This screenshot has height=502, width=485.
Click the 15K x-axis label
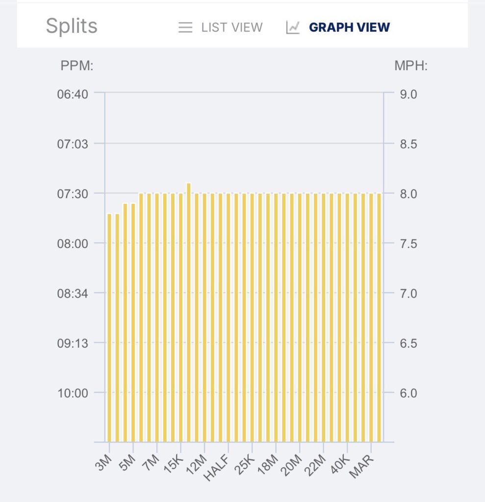point(174,464)
